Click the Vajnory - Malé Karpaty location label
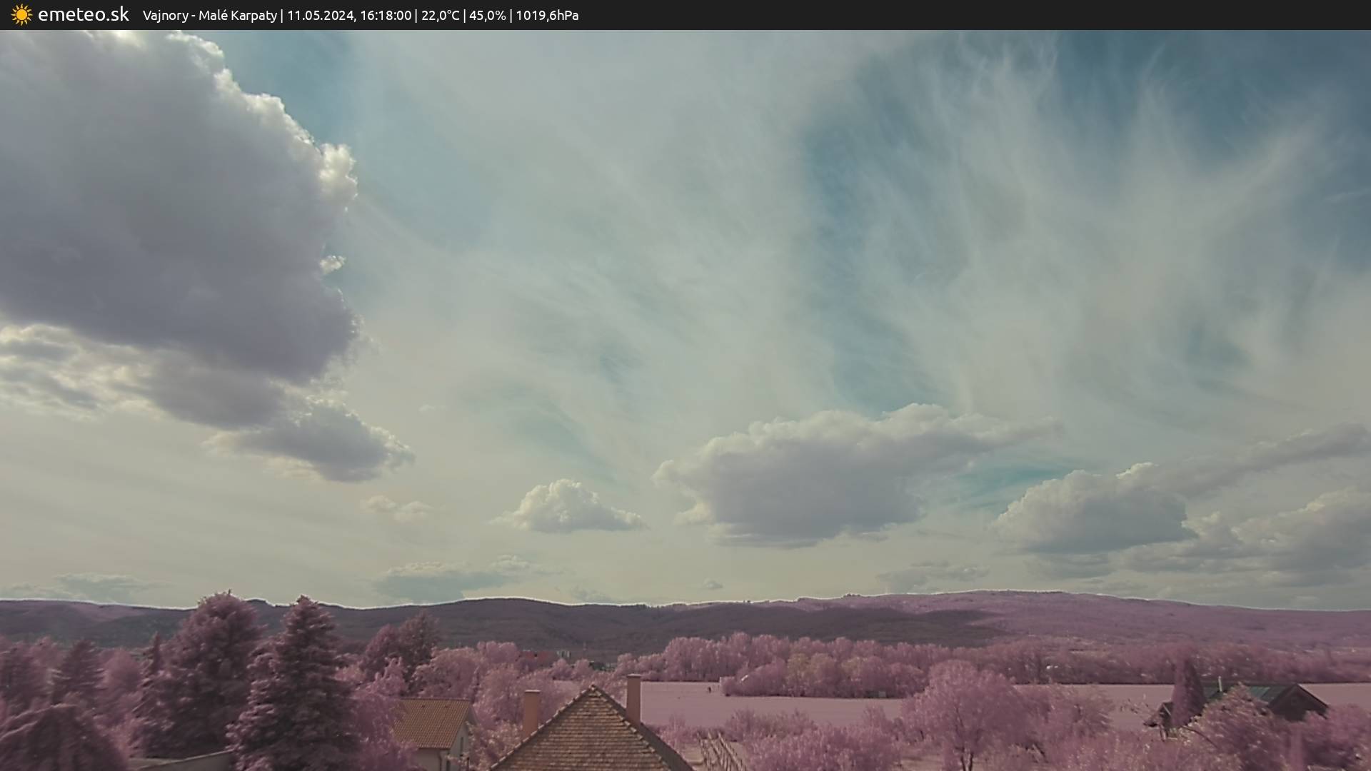The image size is (1371, 771). pyautogui.click(x=209, y=15)
